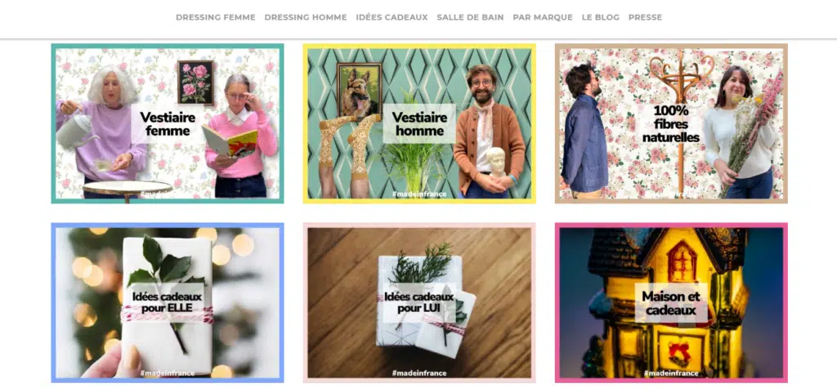Open the PRESSE page
Viewport: 837px width, 388px height.
pos(645,18)
